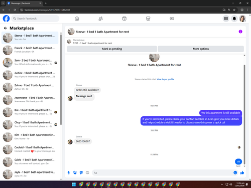
Task: Open Caleb conversation in chat list
Action: coord(30,161)
